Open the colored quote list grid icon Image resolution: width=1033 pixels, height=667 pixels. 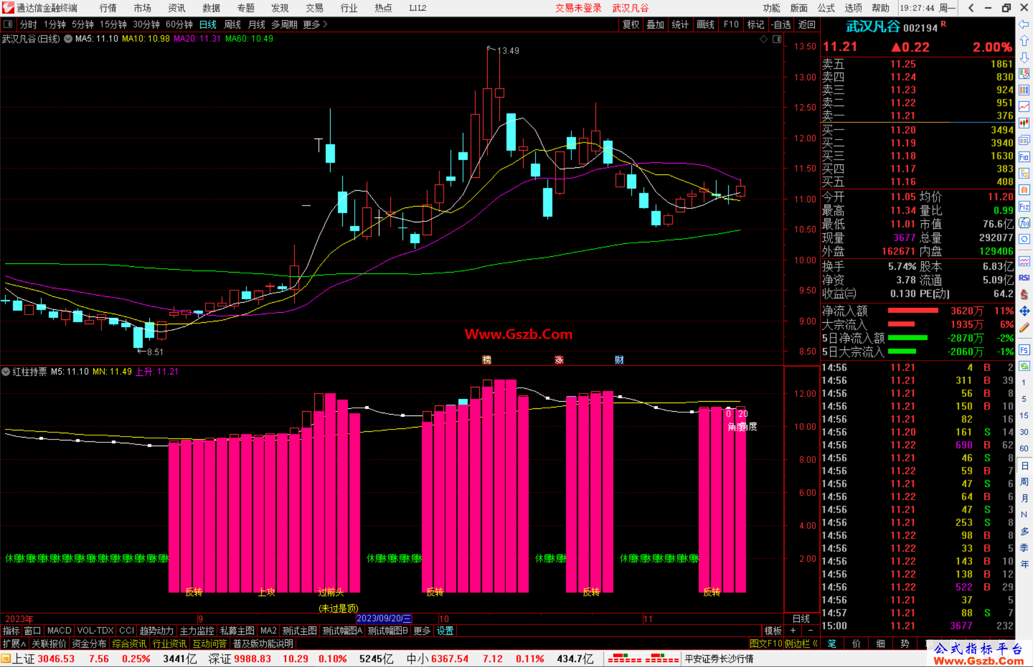(x=1024, y=90)
